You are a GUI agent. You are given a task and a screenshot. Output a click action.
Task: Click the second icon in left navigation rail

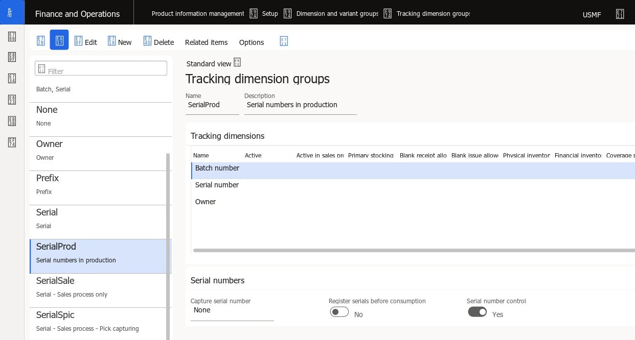pyautogui.click(x=12, y=57)
